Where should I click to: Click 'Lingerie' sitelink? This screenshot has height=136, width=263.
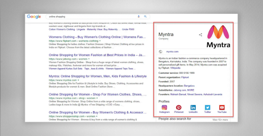pos(81,30)
